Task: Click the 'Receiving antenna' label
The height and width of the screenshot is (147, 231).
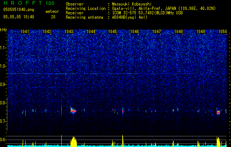Action: (84, 17)
